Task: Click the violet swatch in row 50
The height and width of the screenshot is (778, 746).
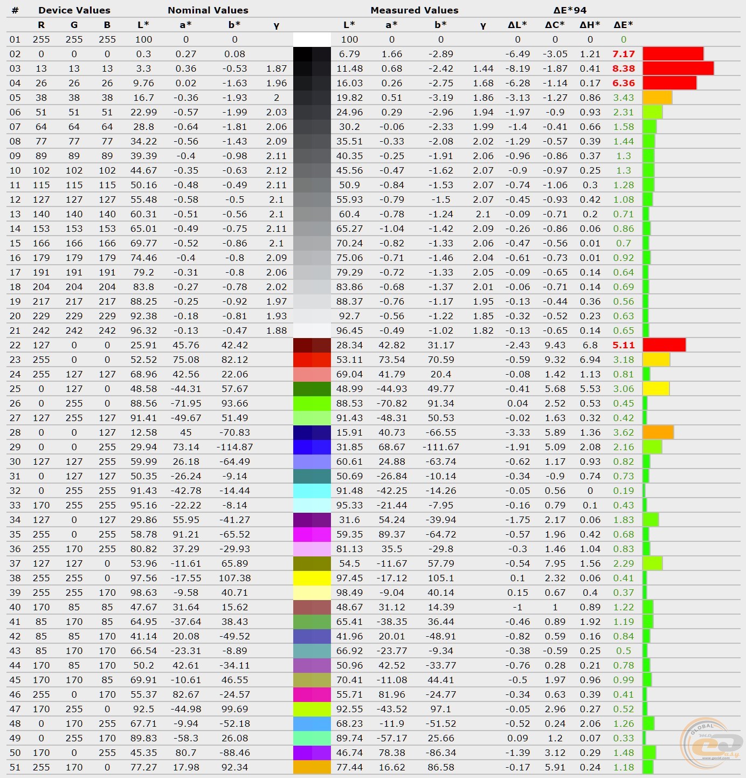Action: pos(312,753)
